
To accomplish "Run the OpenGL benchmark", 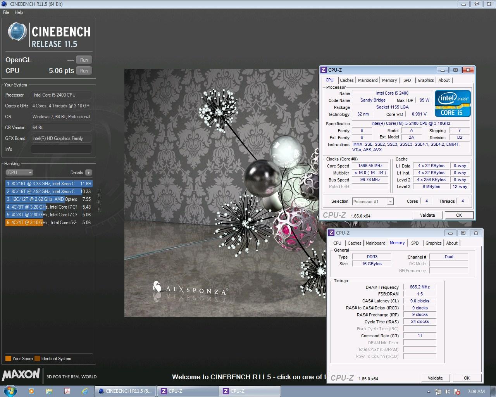I will (x=84, y=60).
